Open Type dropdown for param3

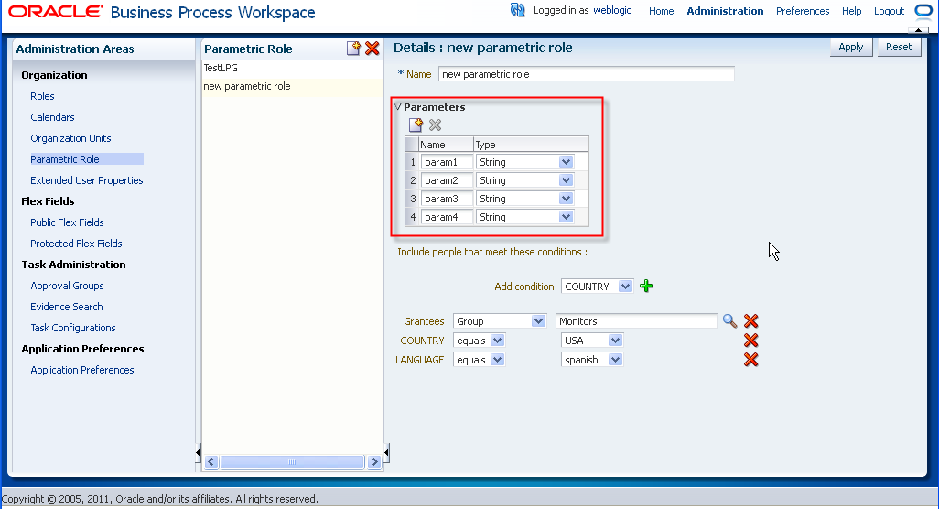click(x=566, y=199)
